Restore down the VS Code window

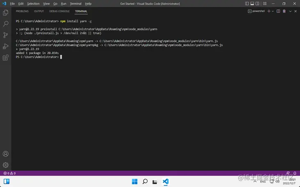[x=284, y=3]
